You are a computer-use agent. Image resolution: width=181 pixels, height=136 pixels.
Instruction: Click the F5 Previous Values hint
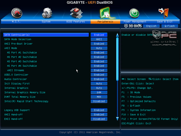tap(136, 97)
